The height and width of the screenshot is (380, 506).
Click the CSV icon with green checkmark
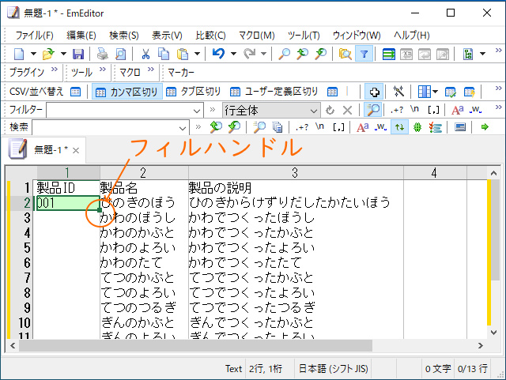point(450,92)
